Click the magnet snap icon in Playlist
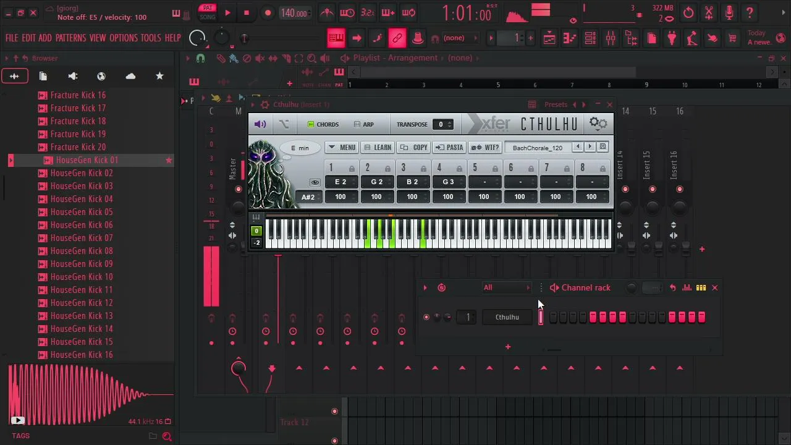Image resolution: width=791 pixels, height=445 pixels. pos(200,58)
